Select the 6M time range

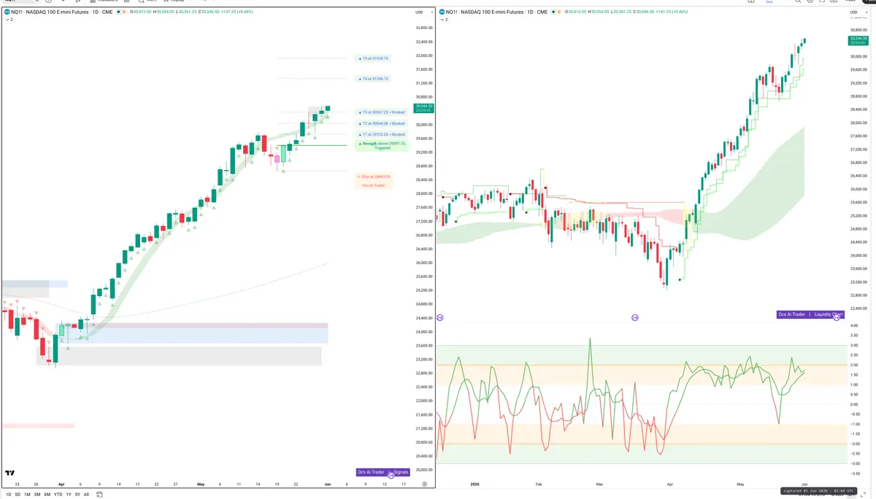tap(47, 495)
